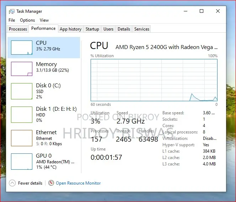Click the CPU utilization graph area
The image size is (236, 202).
tap(154, 80)
